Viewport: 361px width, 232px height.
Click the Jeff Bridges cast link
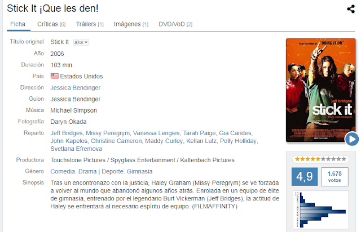coord(67,133)
